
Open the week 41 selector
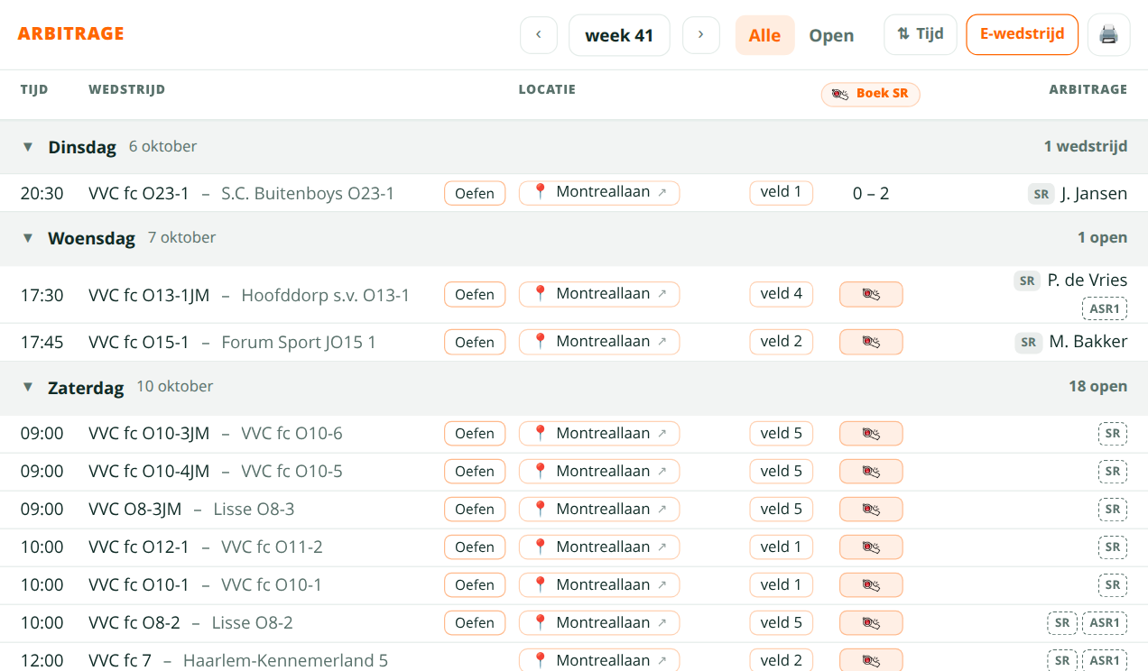[x=619, y=35]
